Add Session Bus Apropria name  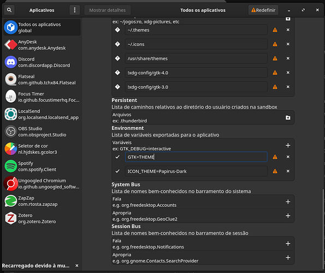pyautogui.click(x=288, y=258)
